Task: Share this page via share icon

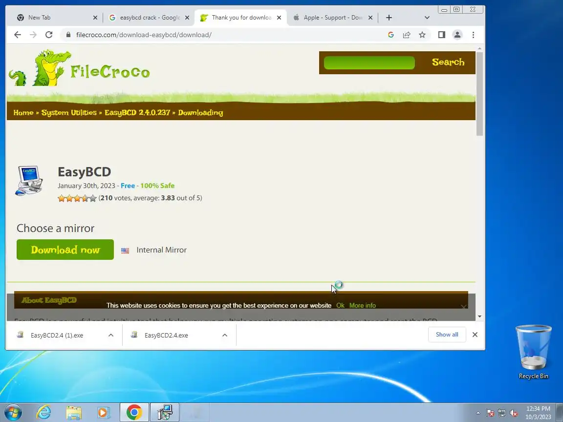Action: coord(407,35)
